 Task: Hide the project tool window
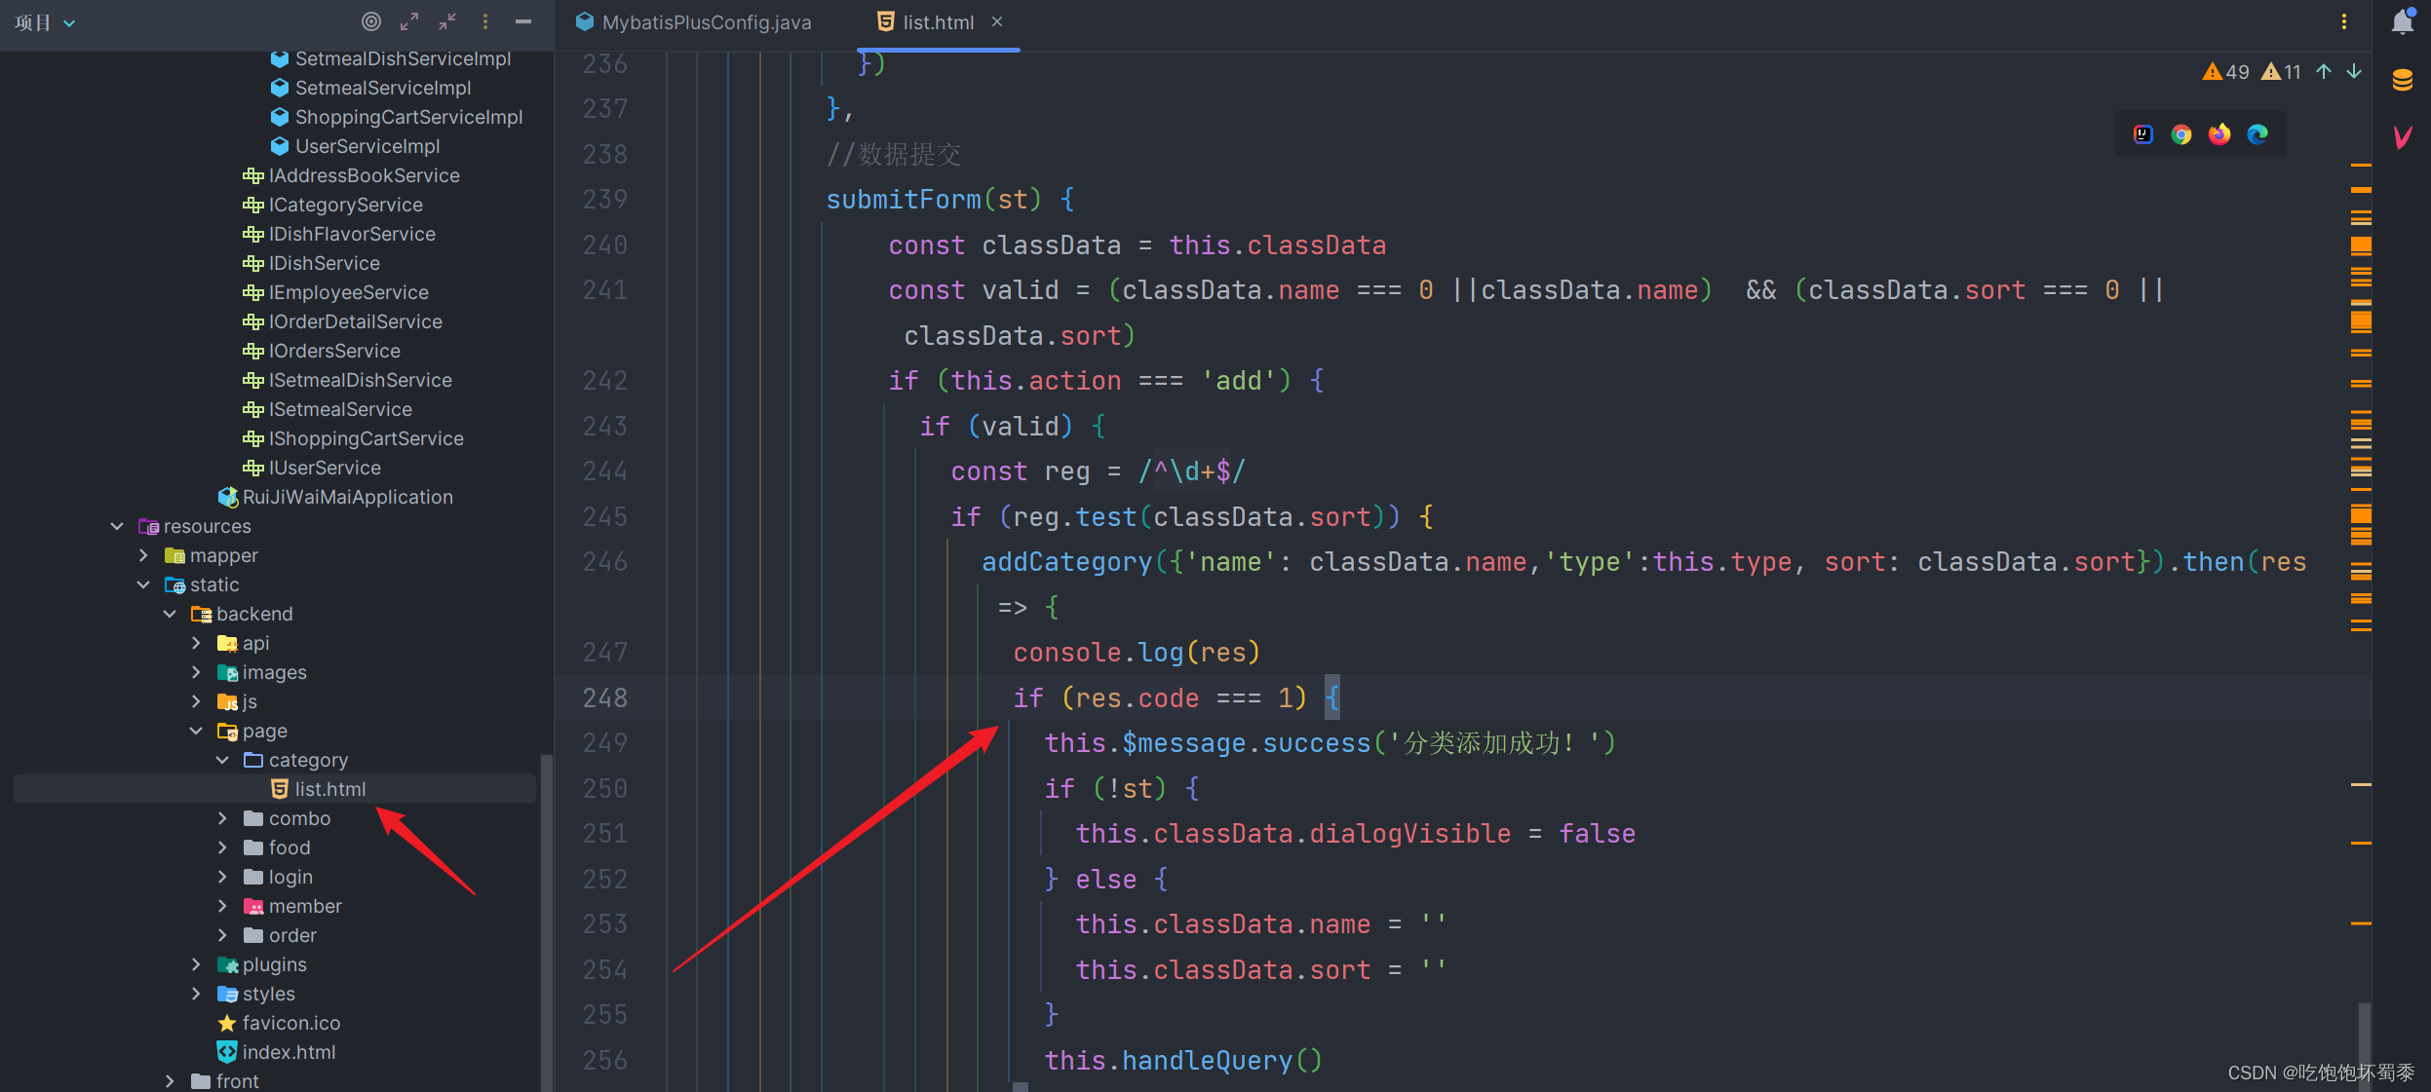pyautogui.click(x=523, y=21)
